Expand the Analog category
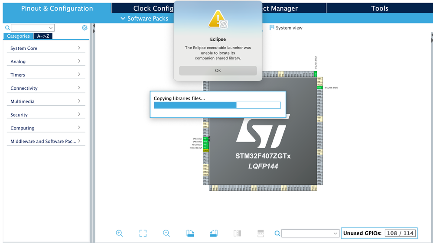The image size is (433, 243). click(x=46, y=61)
